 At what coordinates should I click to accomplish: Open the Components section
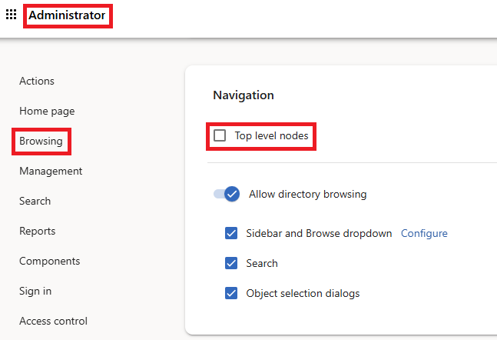(x=50, y=261)
